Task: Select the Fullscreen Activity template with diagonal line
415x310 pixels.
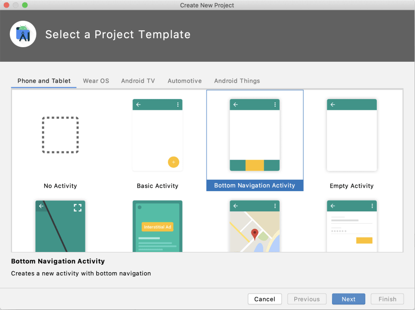Action: (60, 226)
